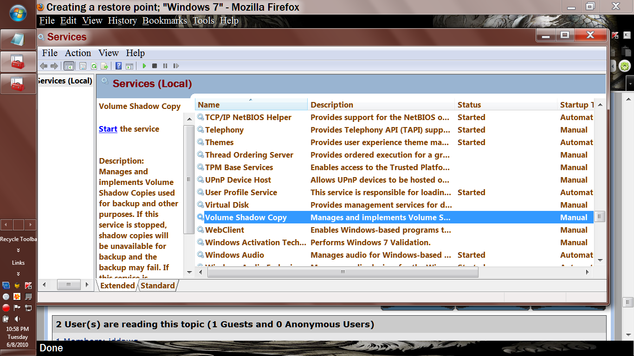Click the green Start Service play icon

click(144, 66)
